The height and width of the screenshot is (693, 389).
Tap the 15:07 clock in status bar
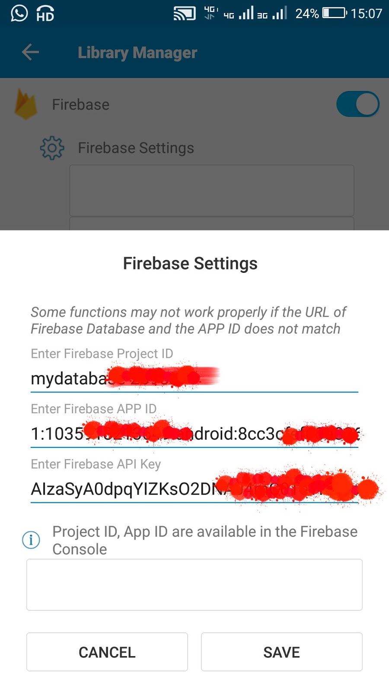coord(366,13)
